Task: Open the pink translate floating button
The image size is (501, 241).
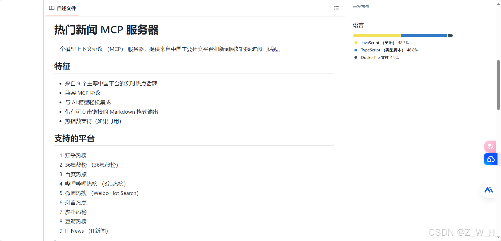Action: tap(490, 146)
